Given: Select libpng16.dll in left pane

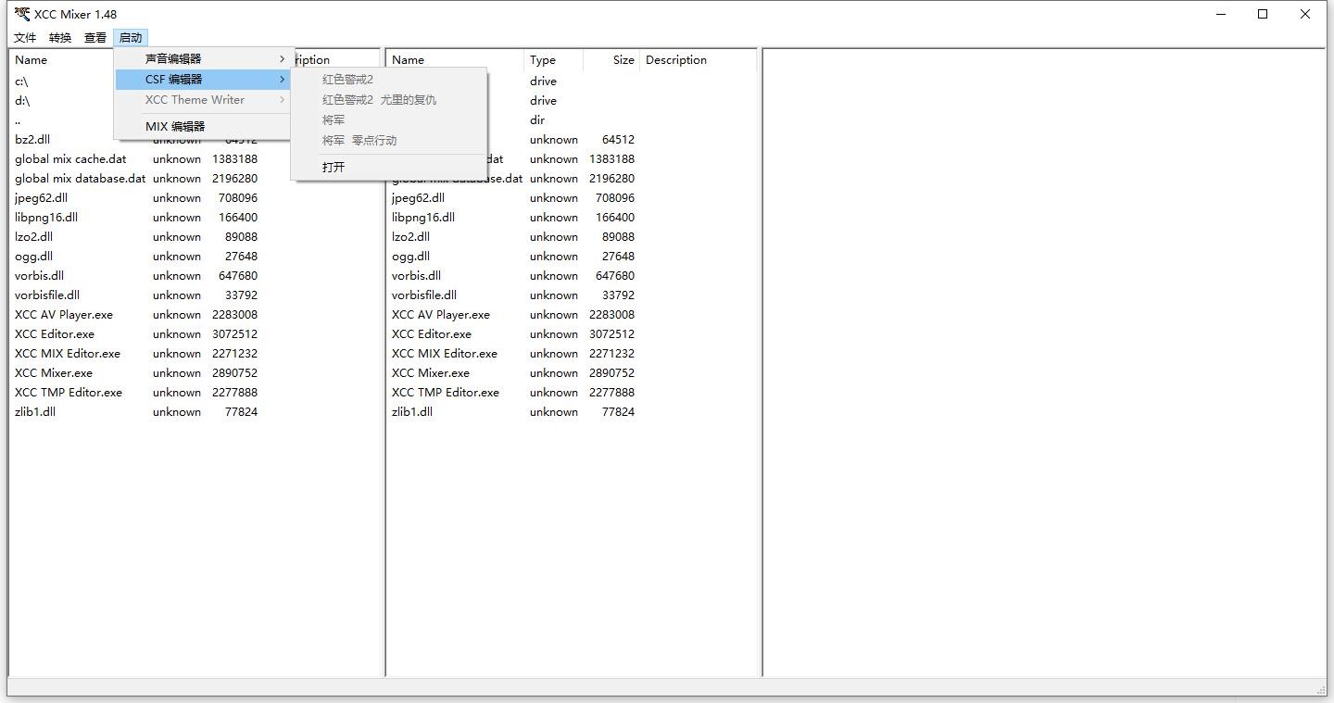Looking at the screenshot, I should pos(46,217).
